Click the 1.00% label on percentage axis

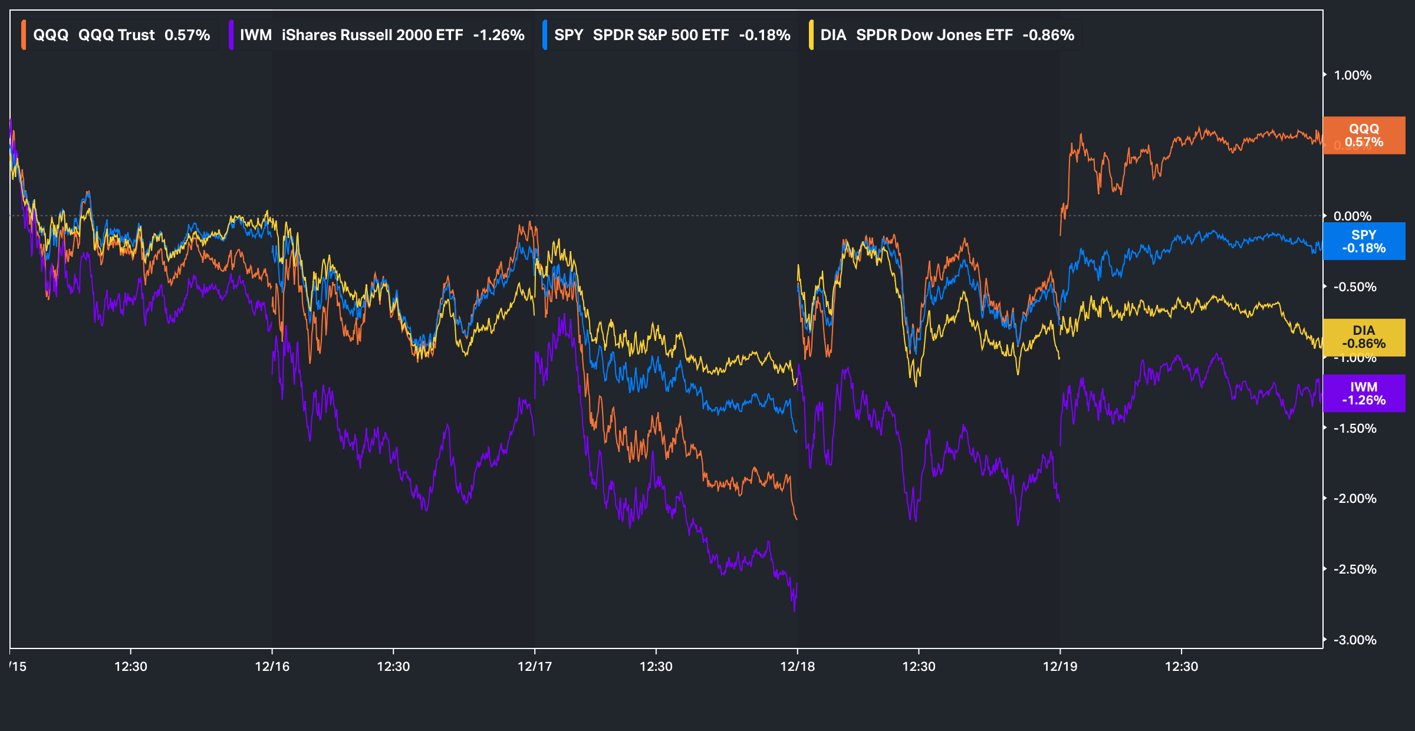coord(1353,75)
